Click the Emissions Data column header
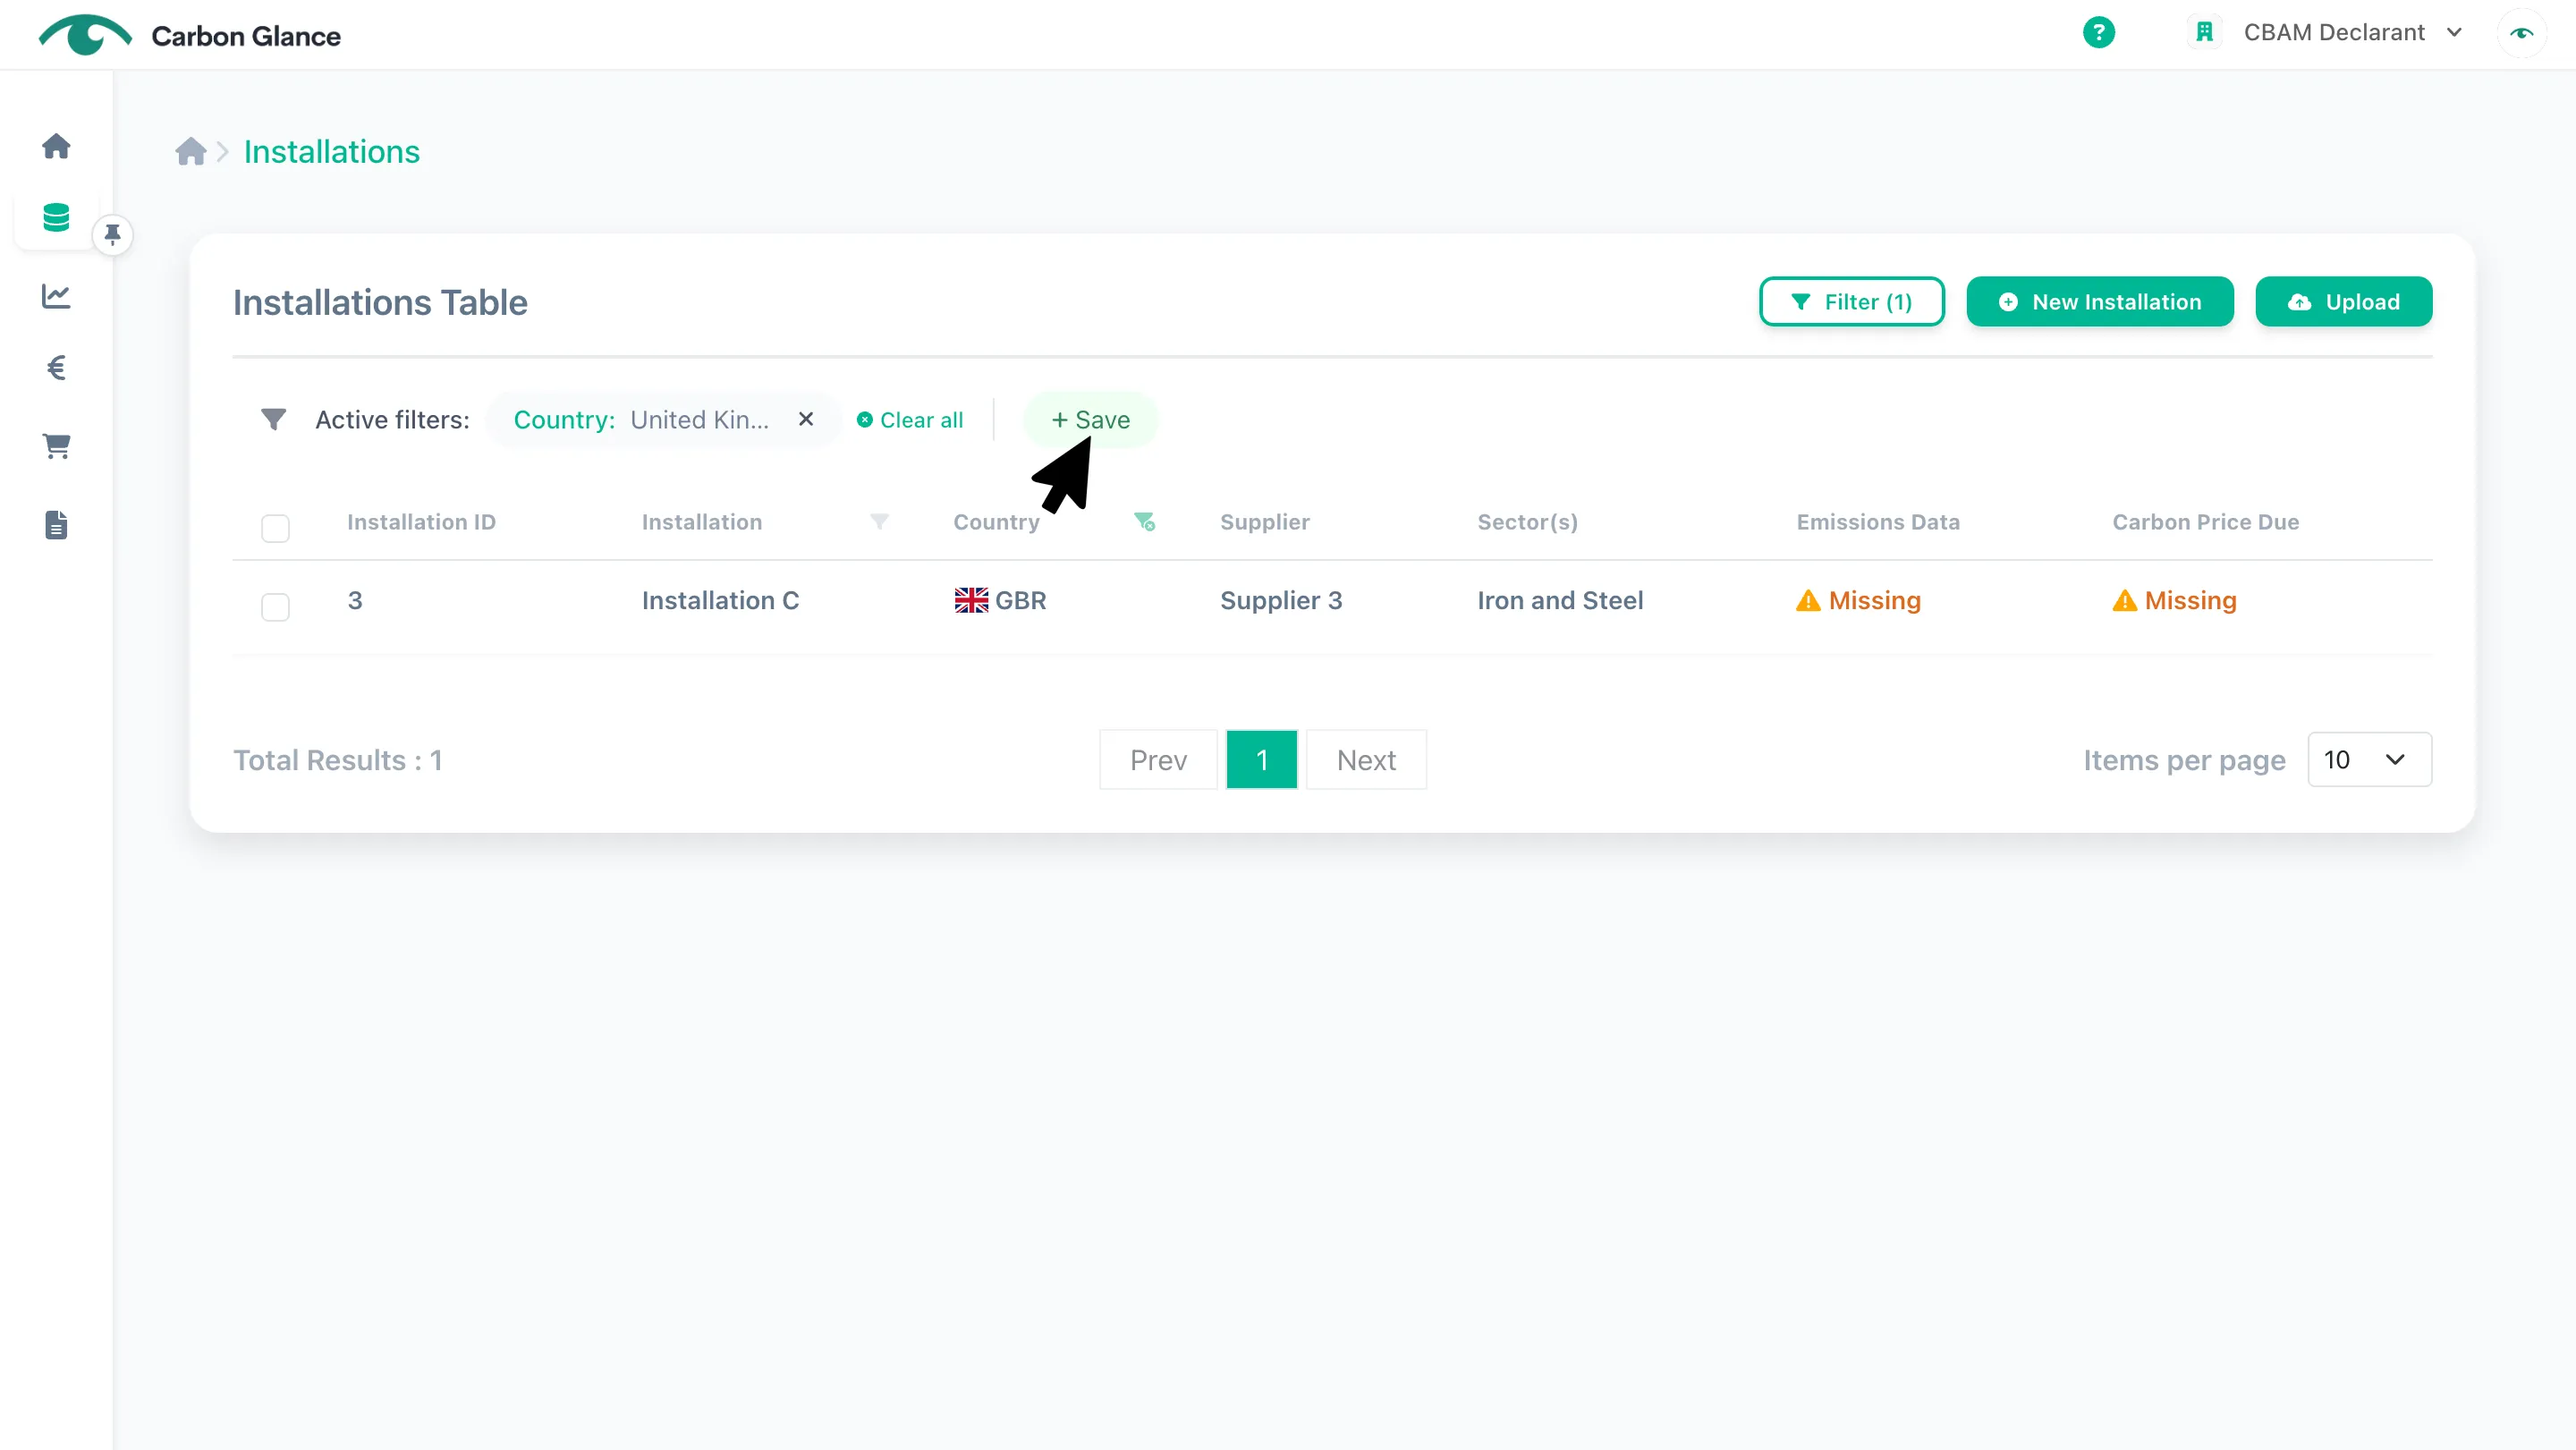Image resolution: width=2576 pixels, height=1450 pixels. tap(1877, 521)
